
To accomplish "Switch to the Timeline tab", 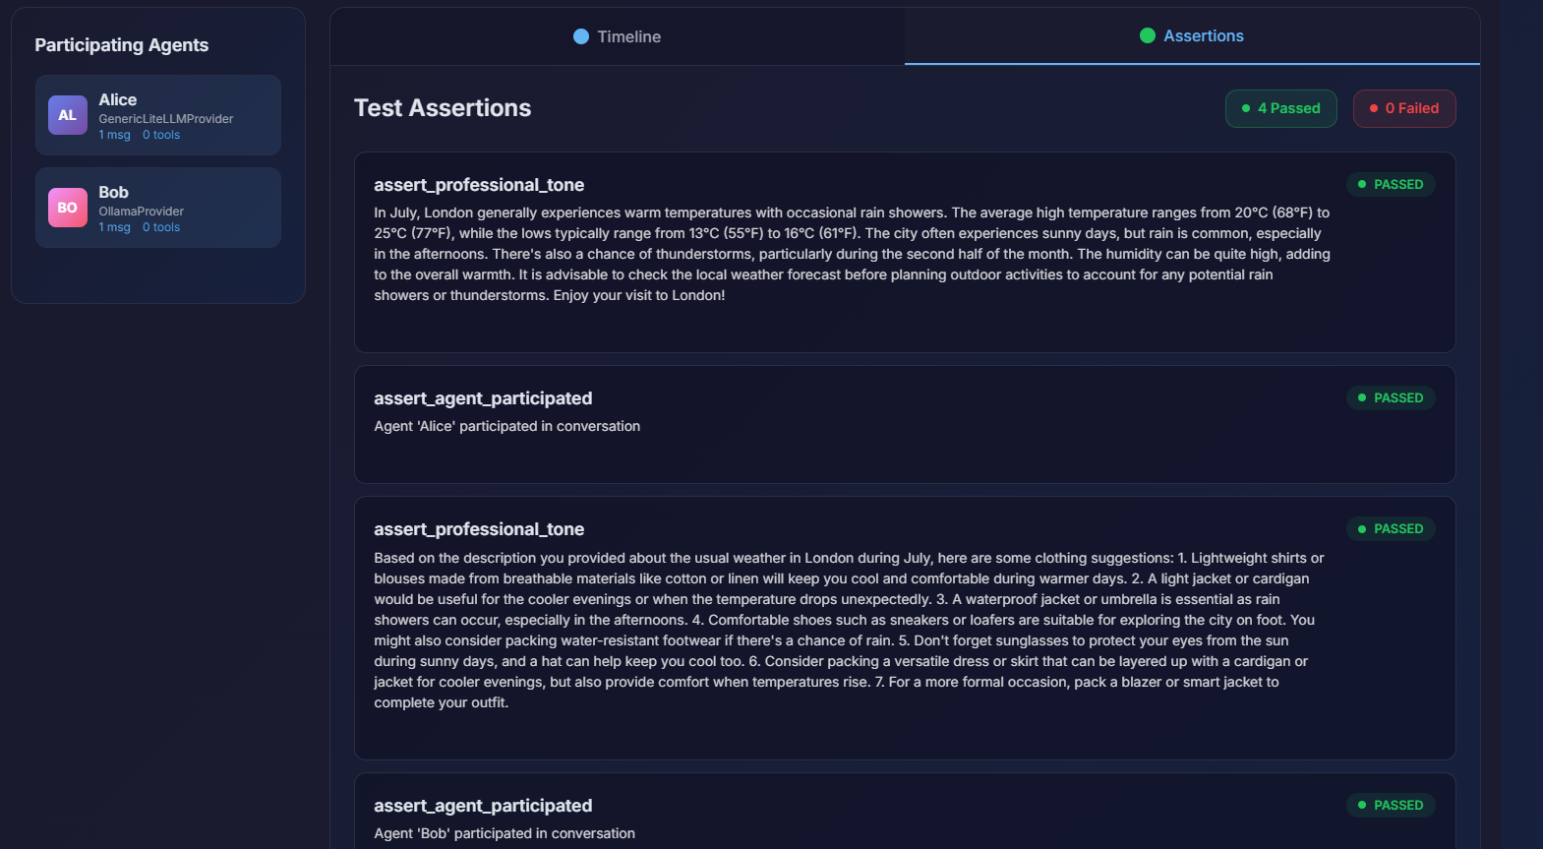I will (617, 36).
